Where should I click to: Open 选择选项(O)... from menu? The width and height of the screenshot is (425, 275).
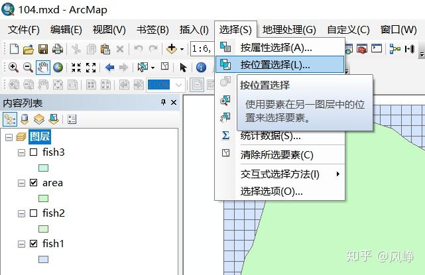click(x=280, y=192)
